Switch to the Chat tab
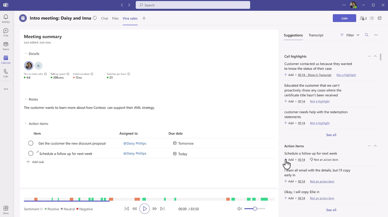 pyautogui.click(x=104, y=18)
